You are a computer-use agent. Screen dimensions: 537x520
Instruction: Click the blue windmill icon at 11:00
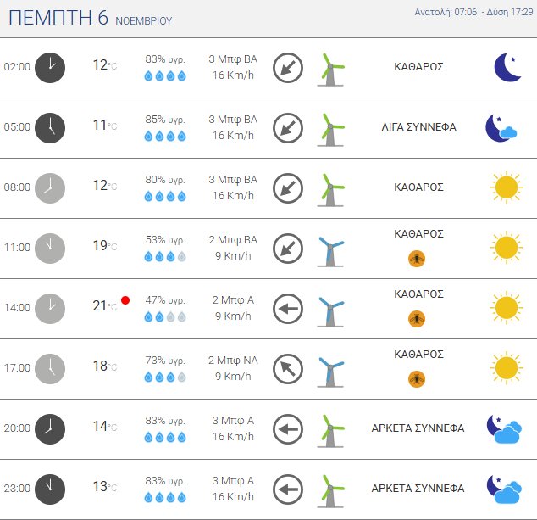(330, 249)
